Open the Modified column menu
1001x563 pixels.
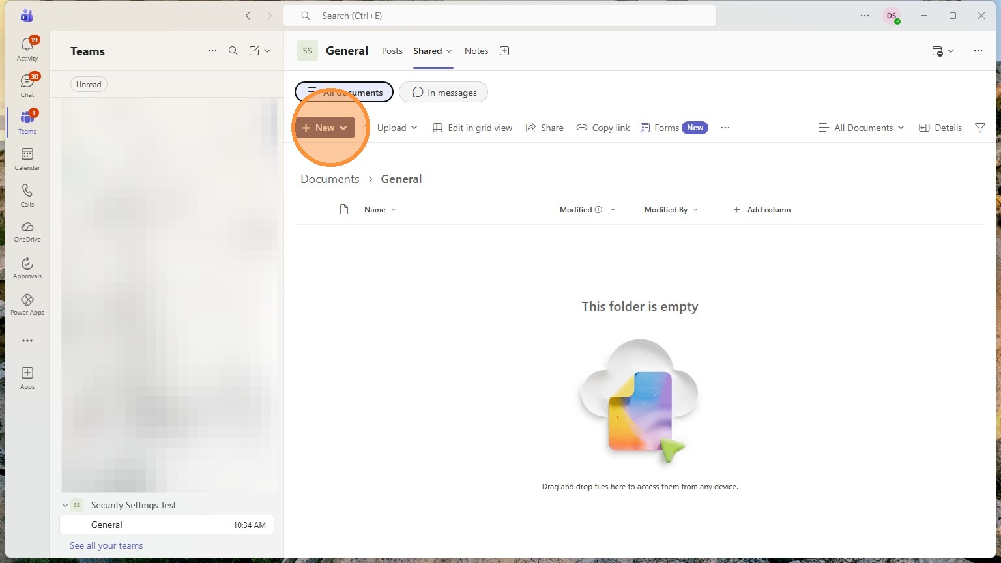(613, 210)
